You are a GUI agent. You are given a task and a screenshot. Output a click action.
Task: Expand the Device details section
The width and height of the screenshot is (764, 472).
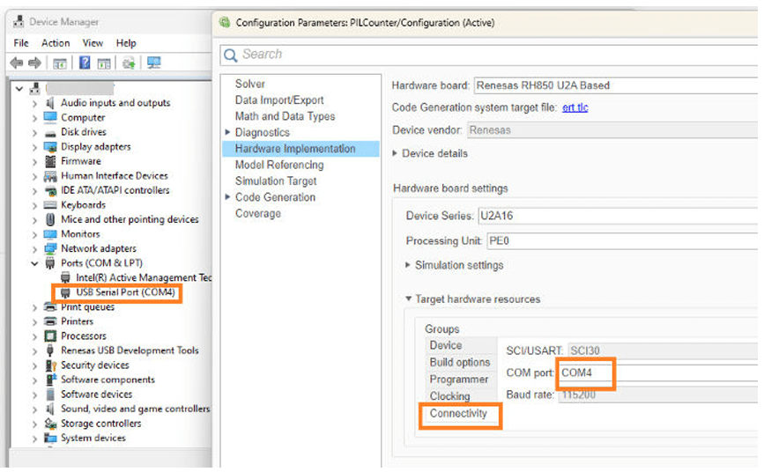(396, 153)
